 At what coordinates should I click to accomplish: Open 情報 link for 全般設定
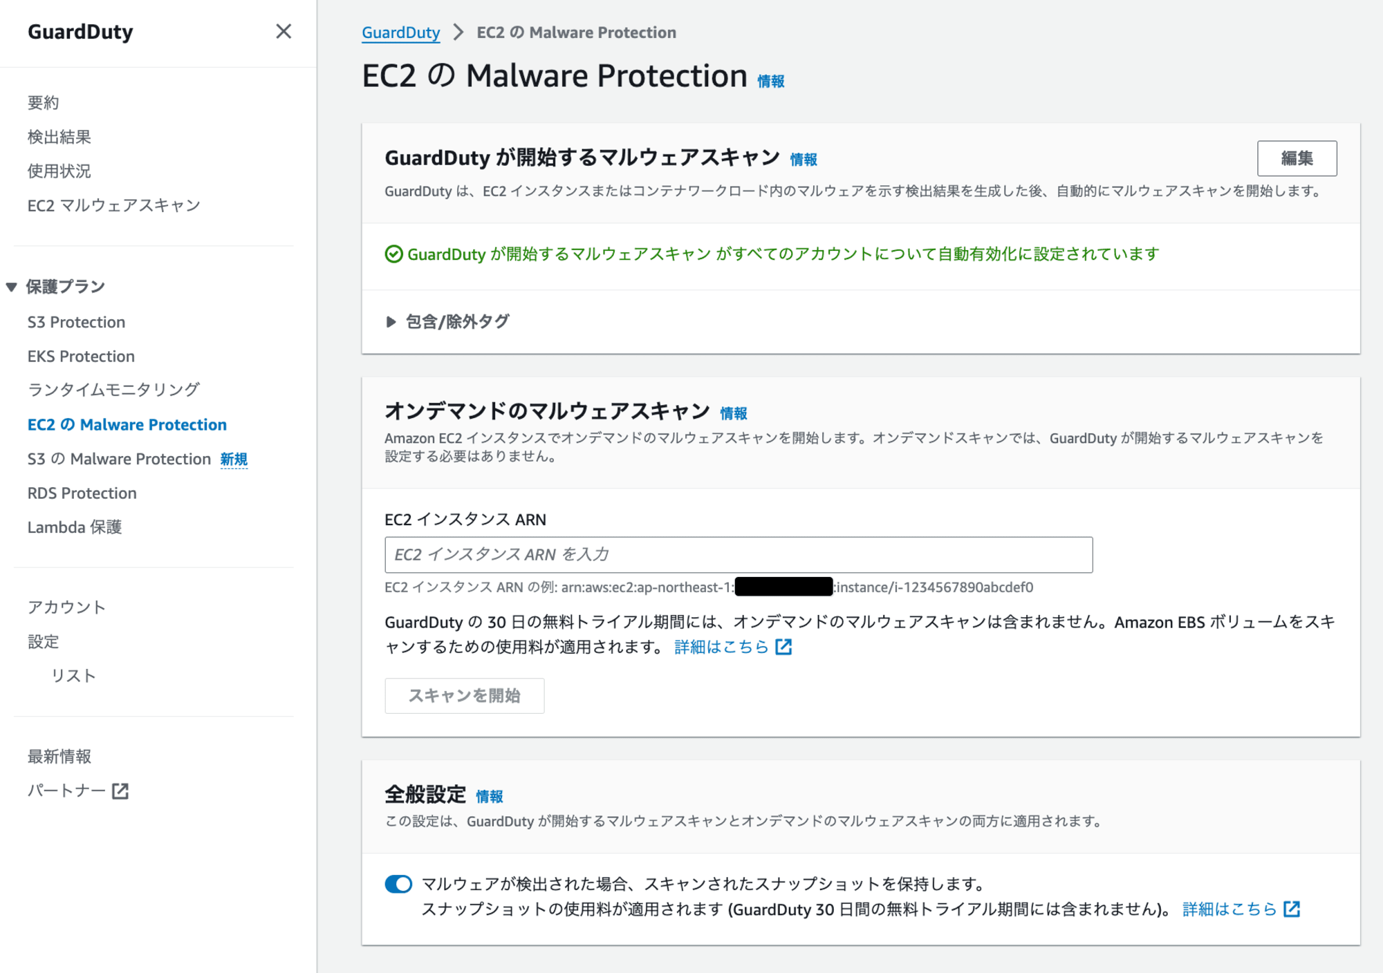click(490, 797)
